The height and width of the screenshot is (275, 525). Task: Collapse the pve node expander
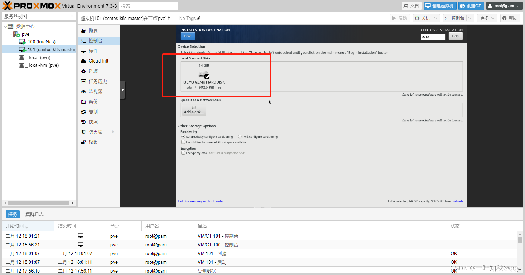10,34
